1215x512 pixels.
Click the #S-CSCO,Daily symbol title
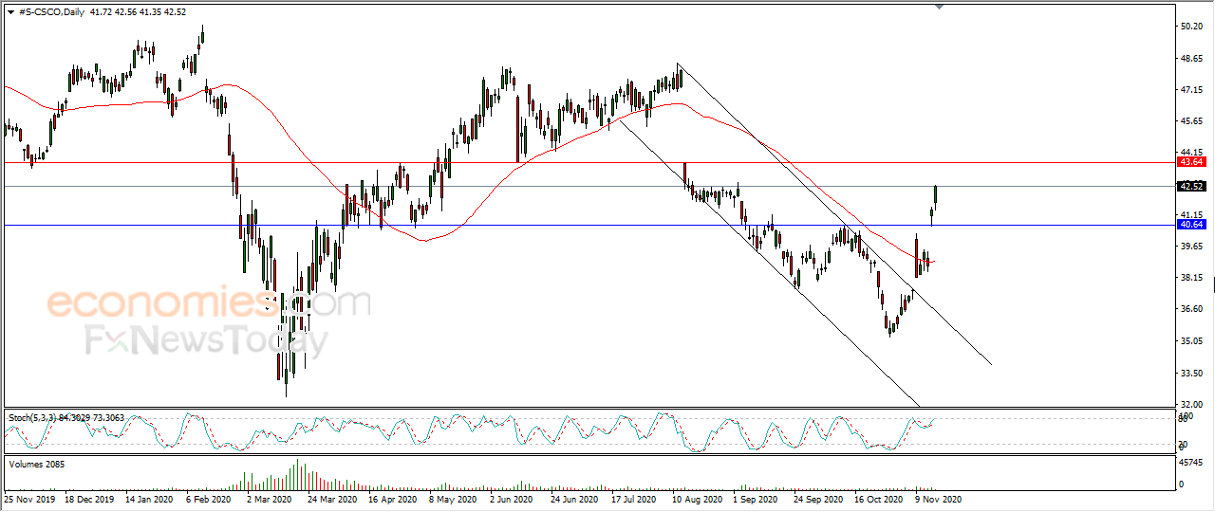pyautogui.click(x=49, y=12)
